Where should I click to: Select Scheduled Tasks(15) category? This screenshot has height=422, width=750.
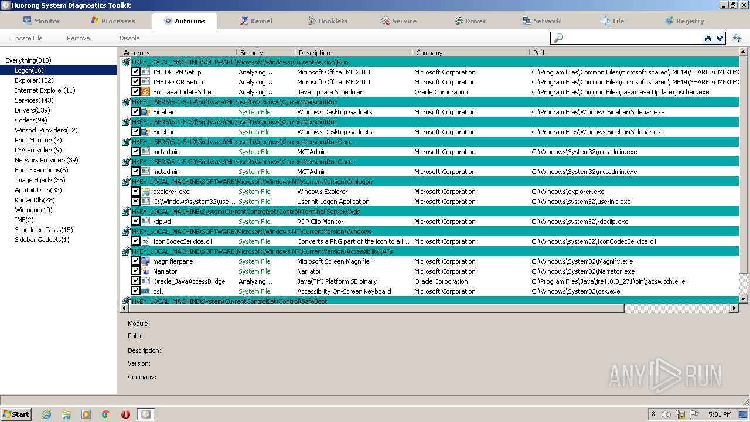pos(44,230)
